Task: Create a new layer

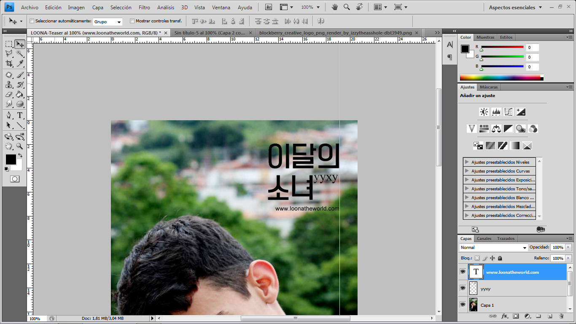Action: [550, 316]
